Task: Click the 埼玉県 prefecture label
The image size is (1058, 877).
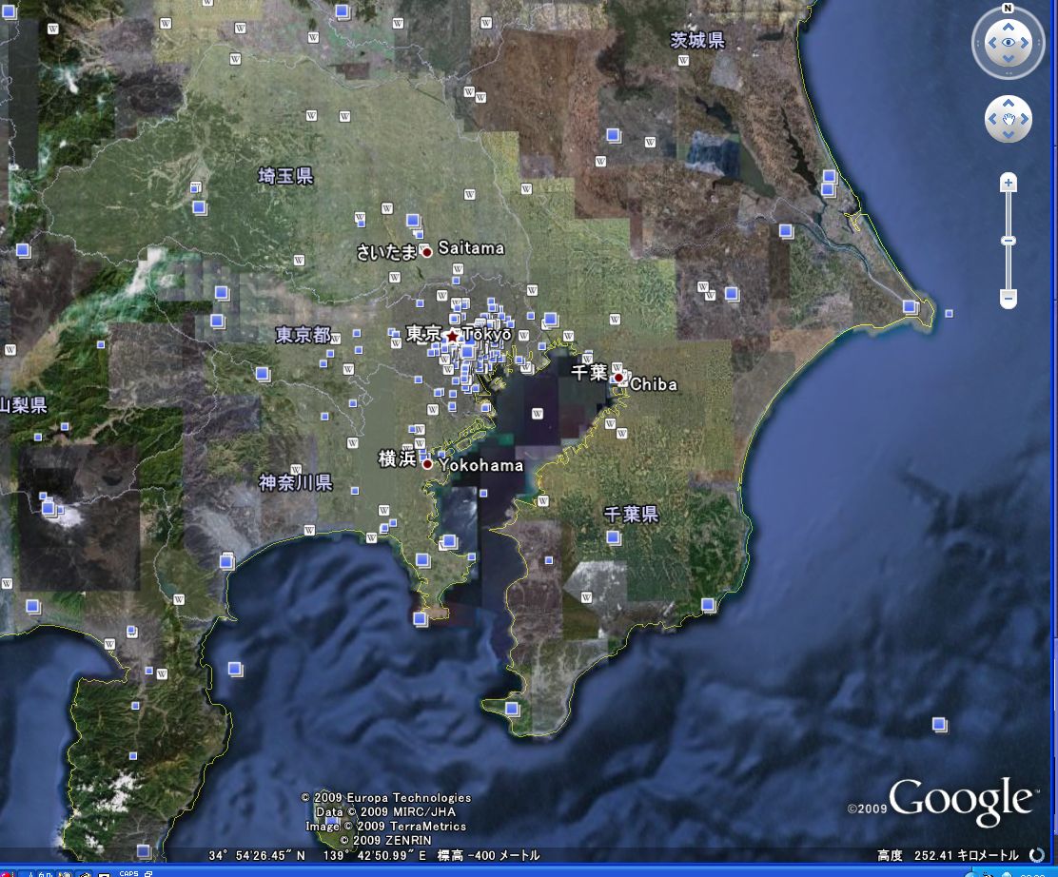Action: (285, 177)
